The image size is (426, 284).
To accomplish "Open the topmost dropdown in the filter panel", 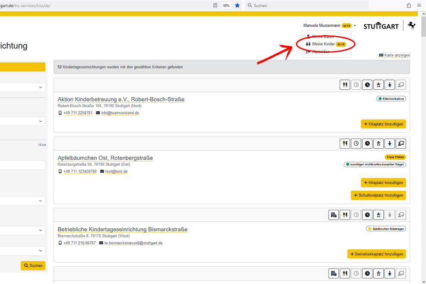I will tap(22, 87).
